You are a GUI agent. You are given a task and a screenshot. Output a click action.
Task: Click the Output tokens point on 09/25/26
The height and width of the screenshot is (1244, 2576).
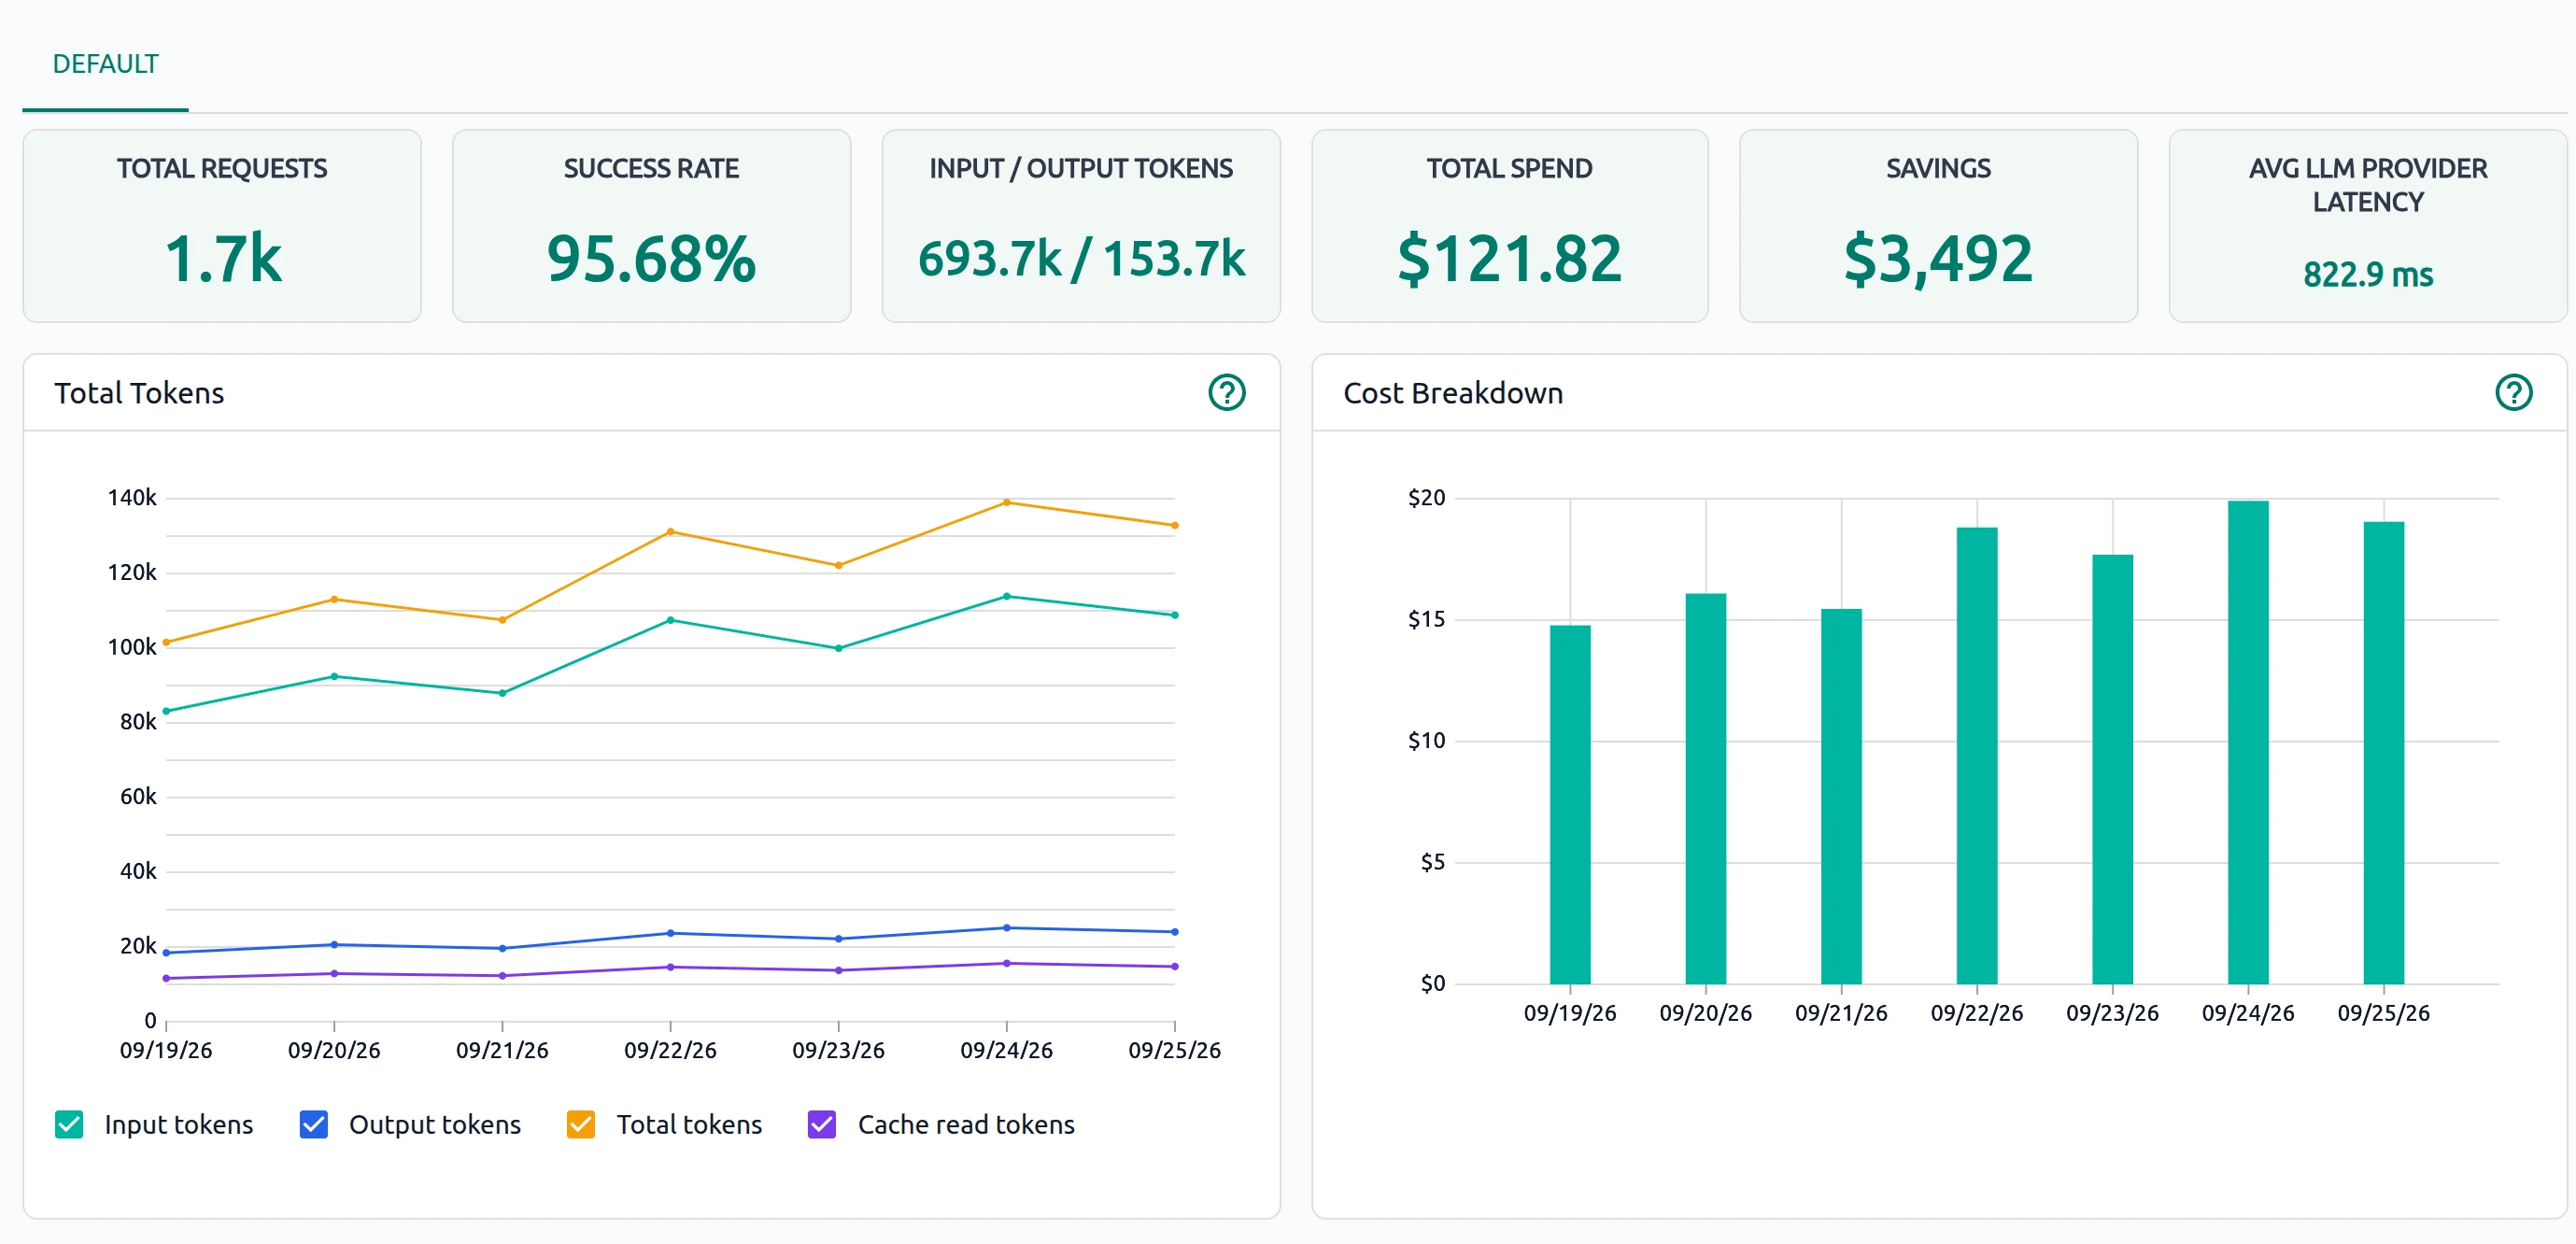1175,932
